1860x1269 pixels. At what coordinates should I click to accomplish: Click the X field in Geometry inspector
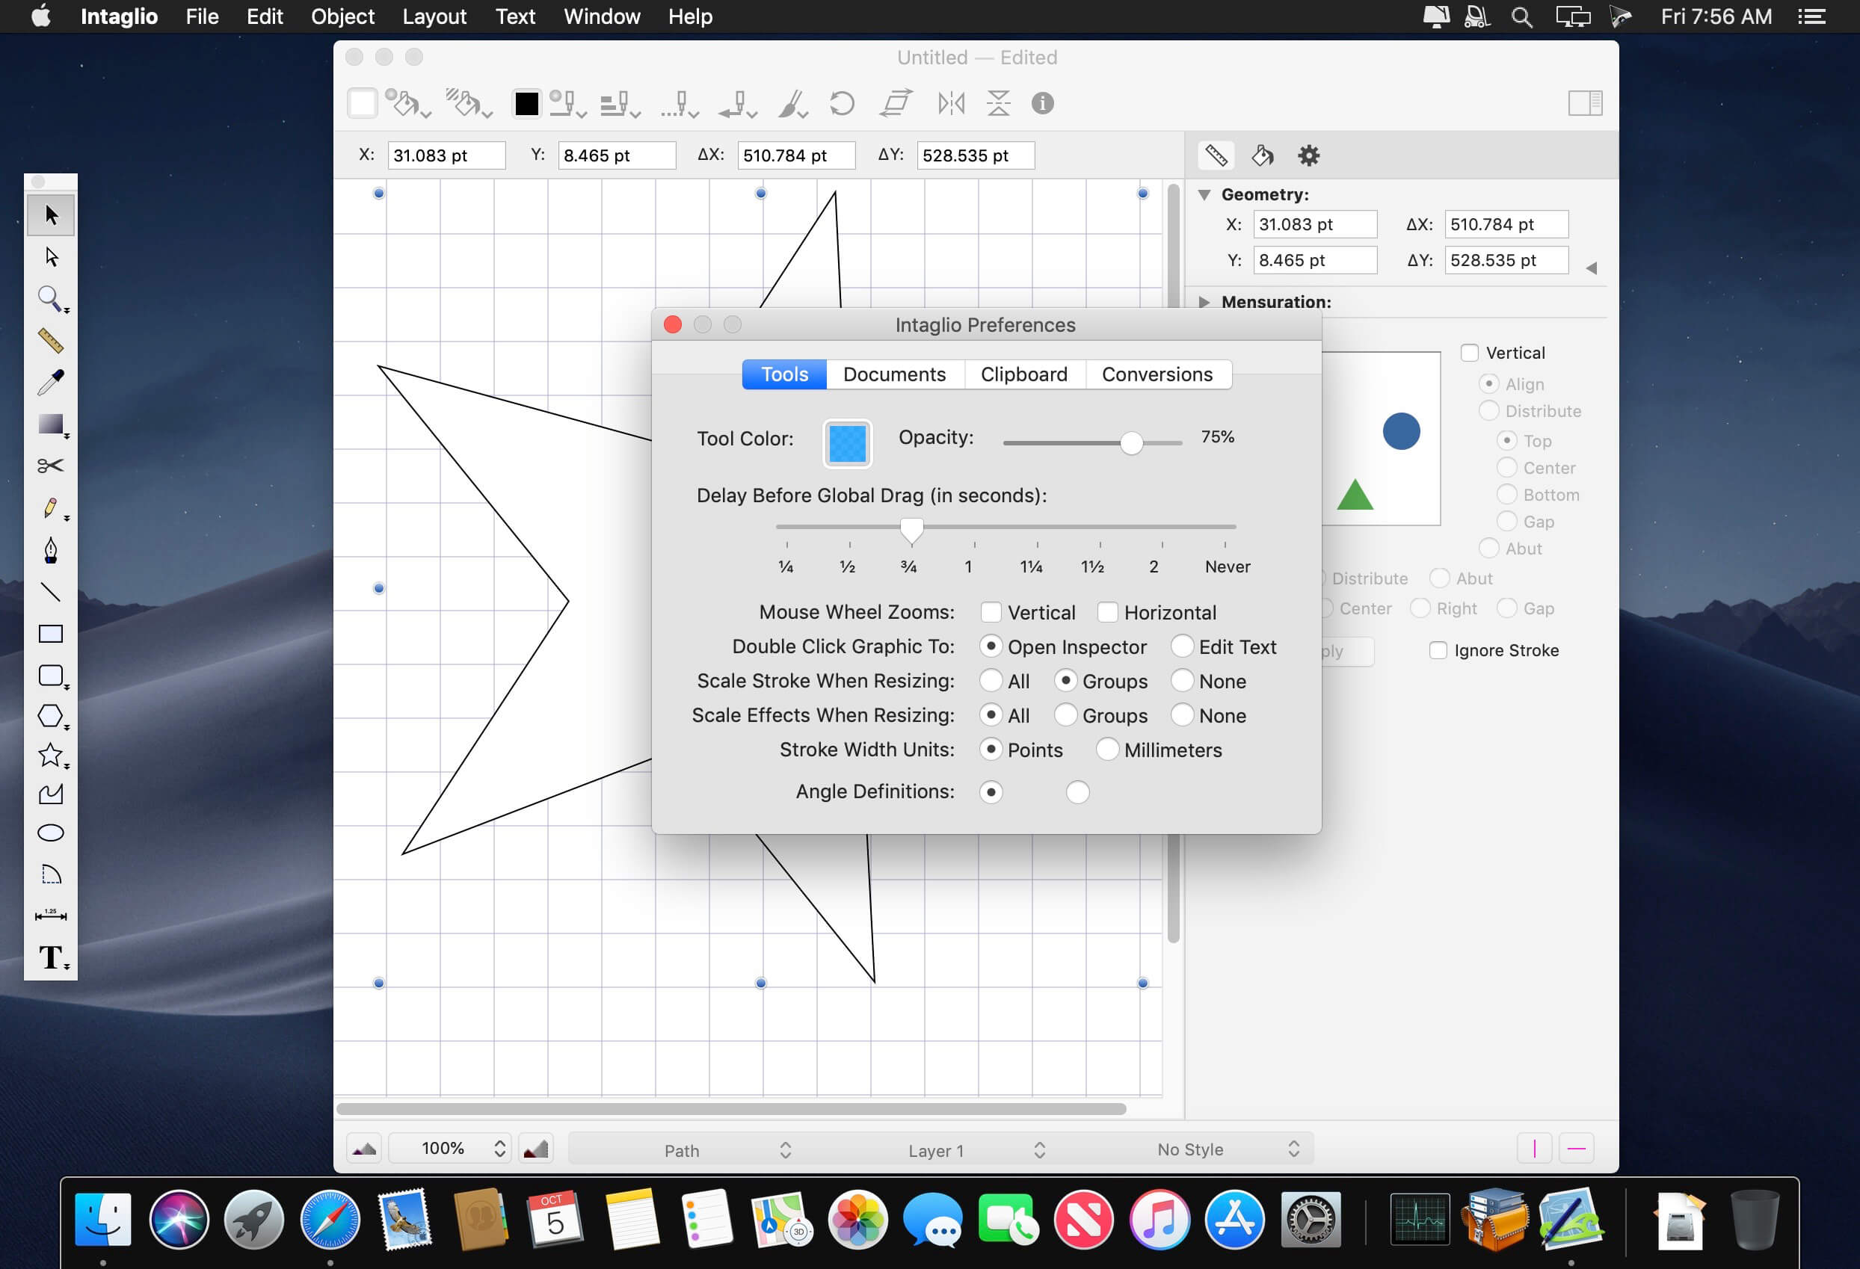pos(1314,224)
